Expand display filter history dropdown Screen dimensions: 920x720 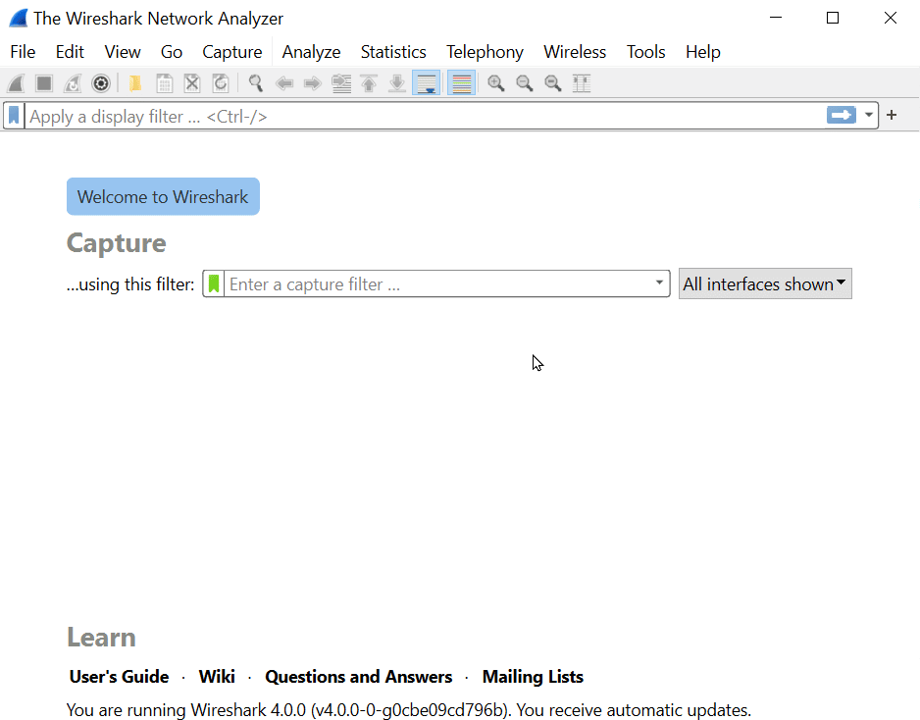pyautogui.click(x=869, y=115)
